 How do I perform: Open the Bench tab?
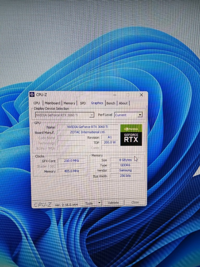111,103
